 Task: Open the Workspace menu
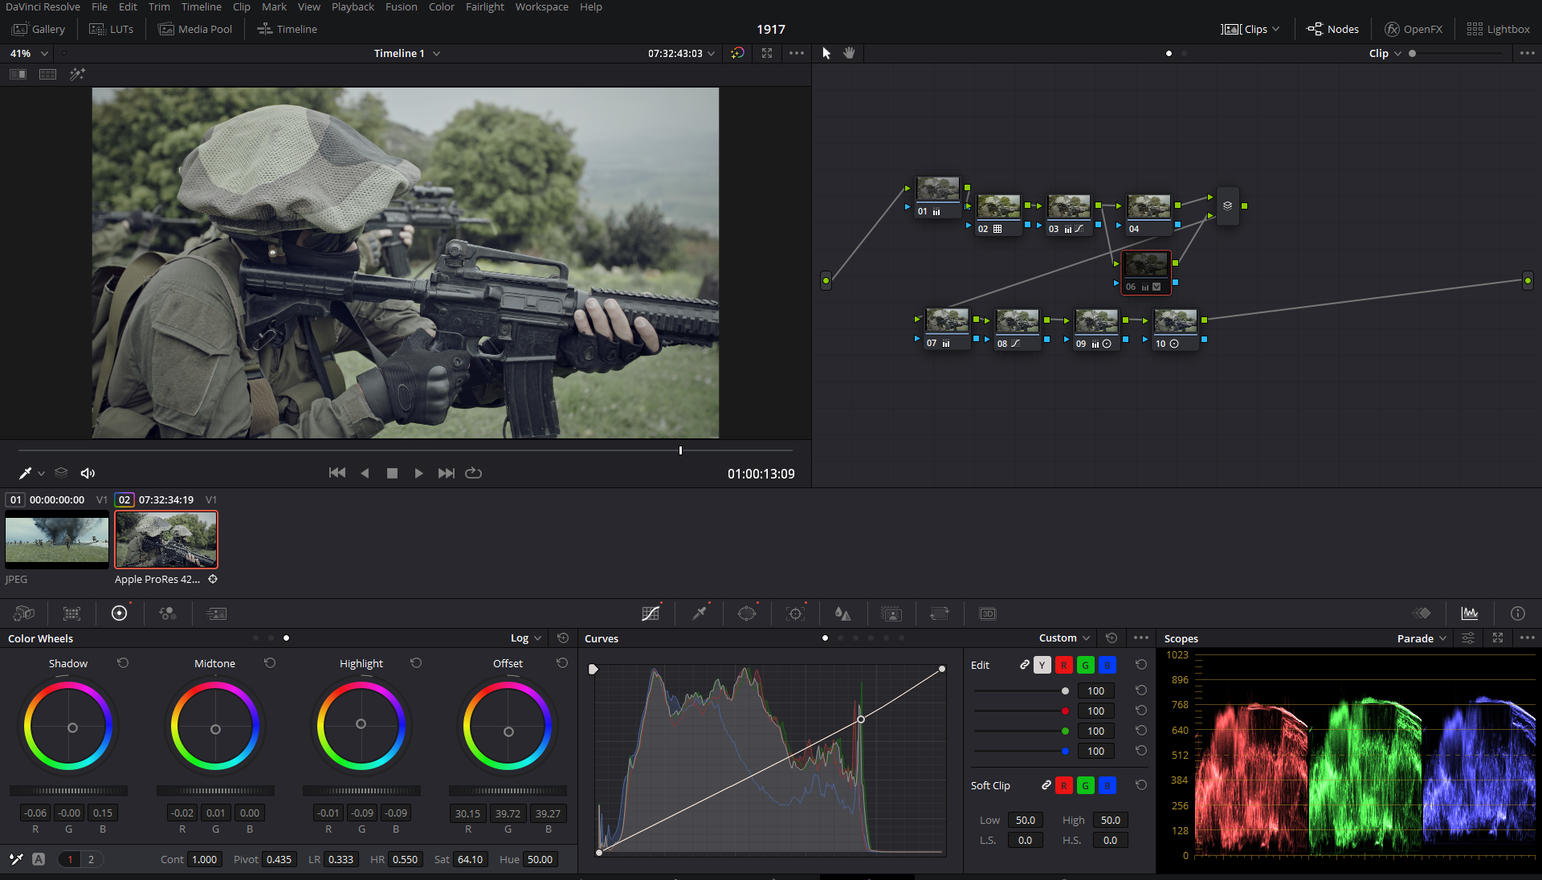pyautogui.click(x=541, y=6)
